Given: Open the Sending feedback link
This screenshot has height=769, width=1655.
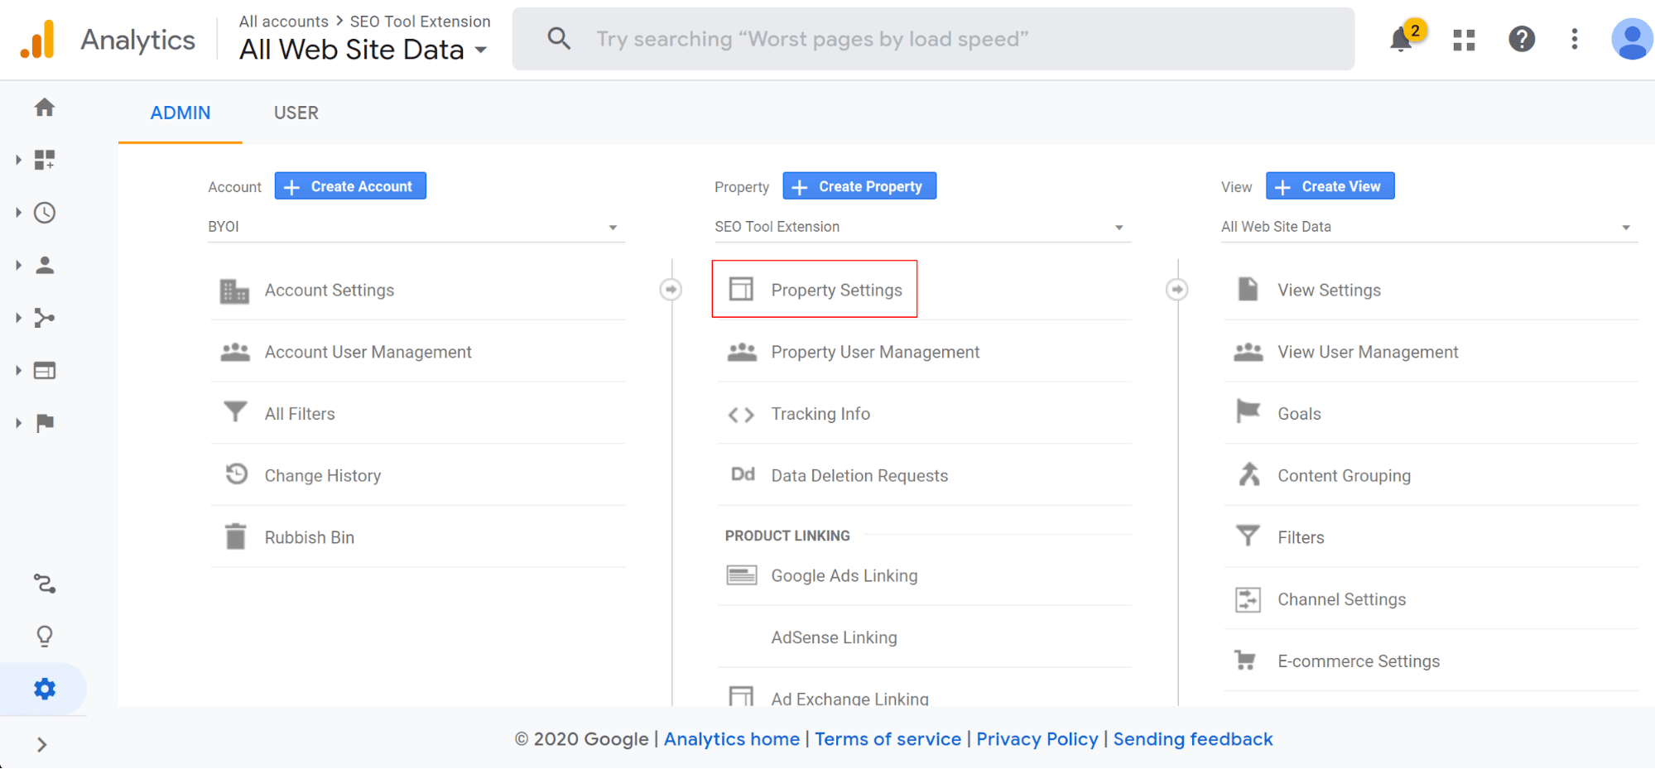Looking at the screenshot, I should pyautogui.click(x=1192, y=739).
